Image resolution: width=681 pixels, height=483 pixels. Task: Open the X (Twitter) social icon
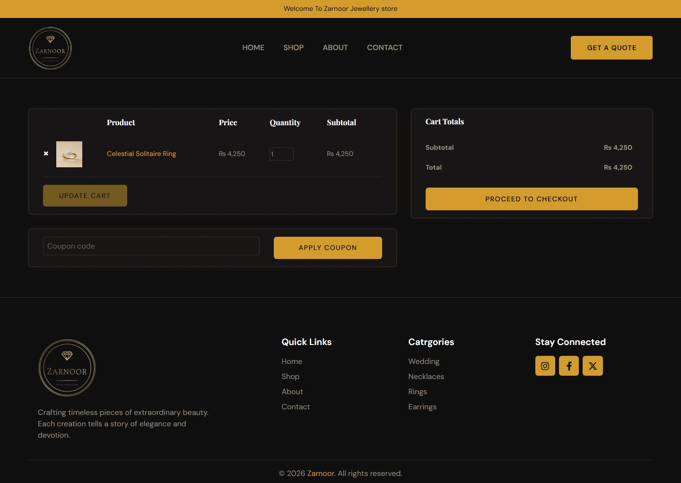[593, 366]
